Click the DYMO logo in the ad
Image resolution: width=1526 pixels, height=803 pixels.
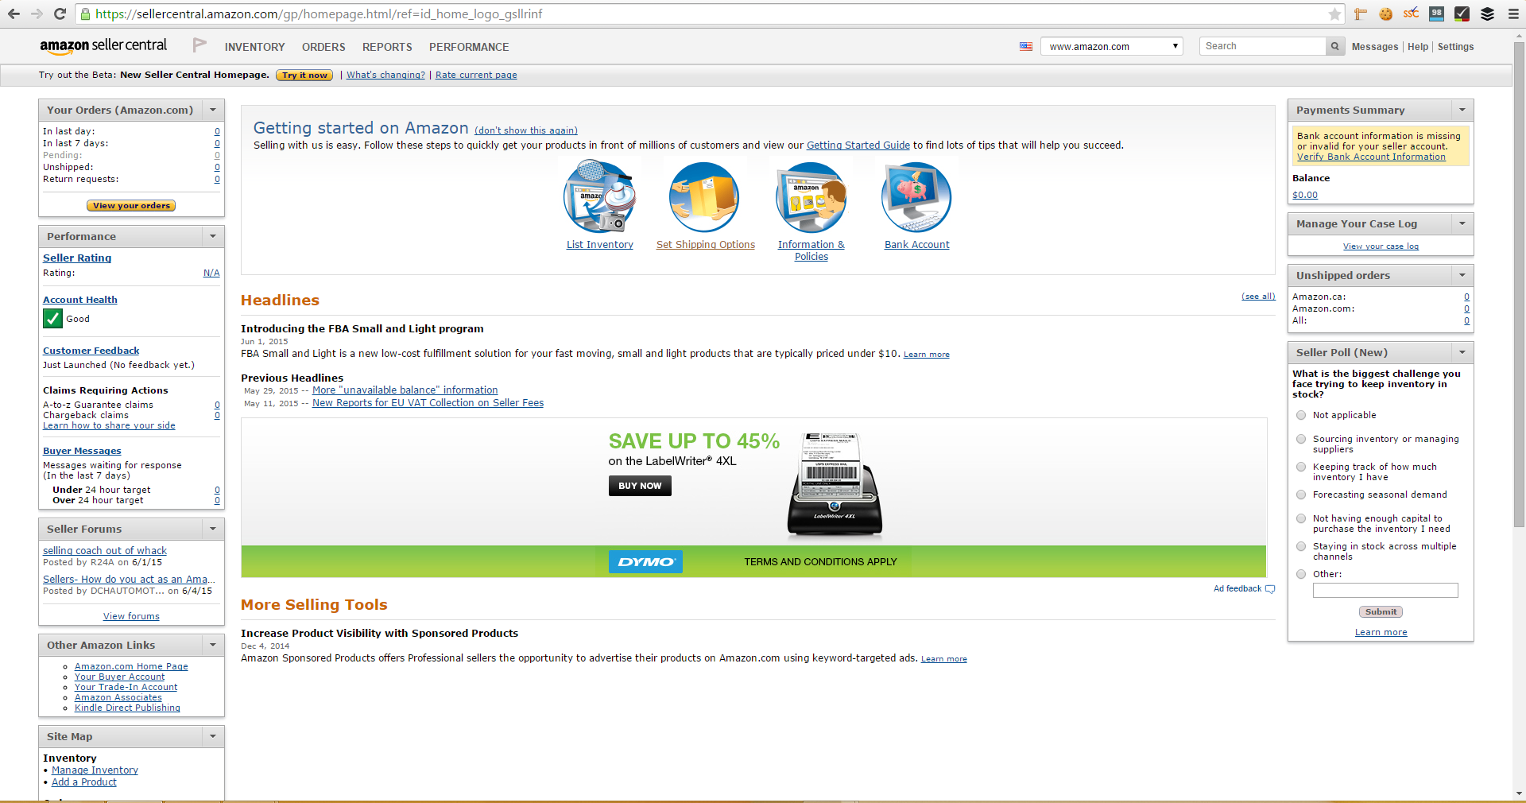[645, 561]
